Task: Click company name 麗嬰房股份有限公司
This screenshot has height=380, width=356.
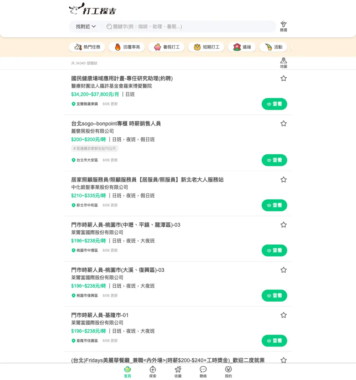Action: [93, 131]
